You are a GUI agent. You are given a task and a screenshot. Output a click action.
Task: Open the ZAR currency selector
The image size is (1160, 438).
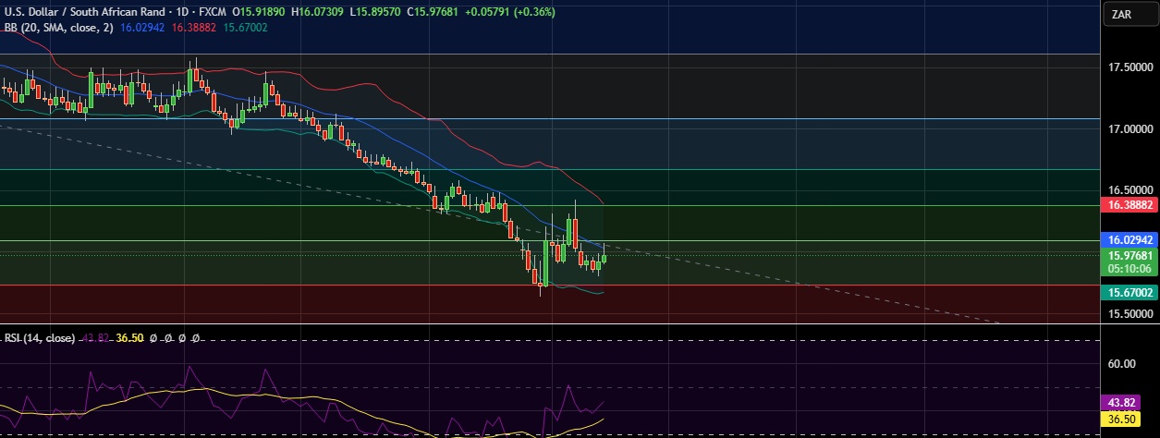1130,15
